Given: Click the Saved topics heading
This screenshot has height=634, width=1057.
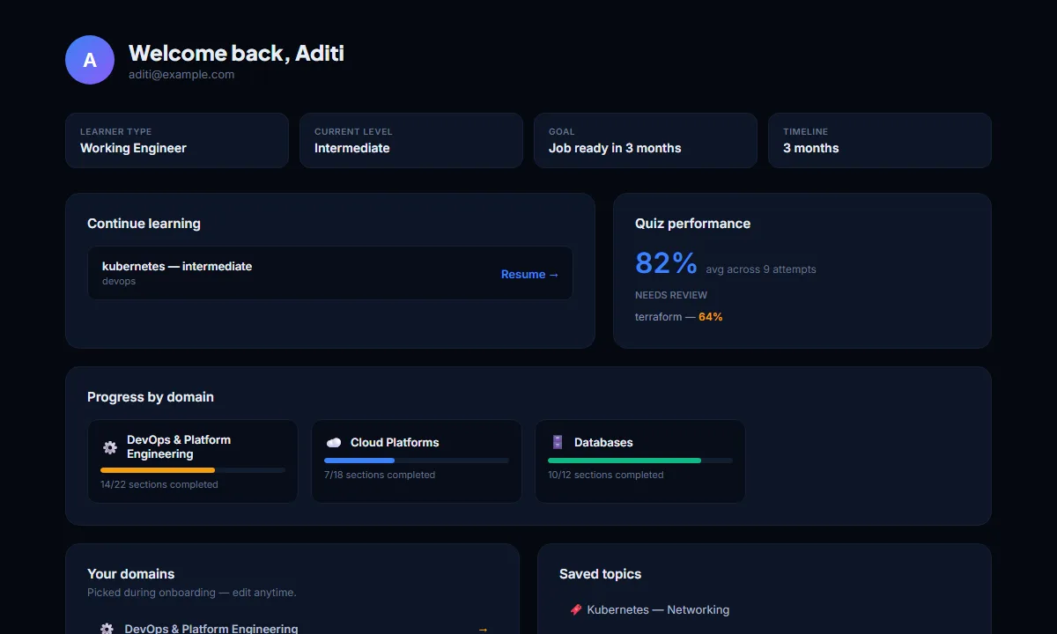Looking at the screenshot, I should [601, 574].
